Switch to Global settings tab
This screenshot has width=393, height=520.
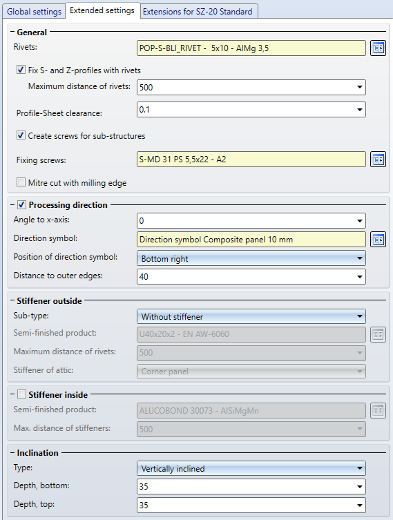point(34,12)
